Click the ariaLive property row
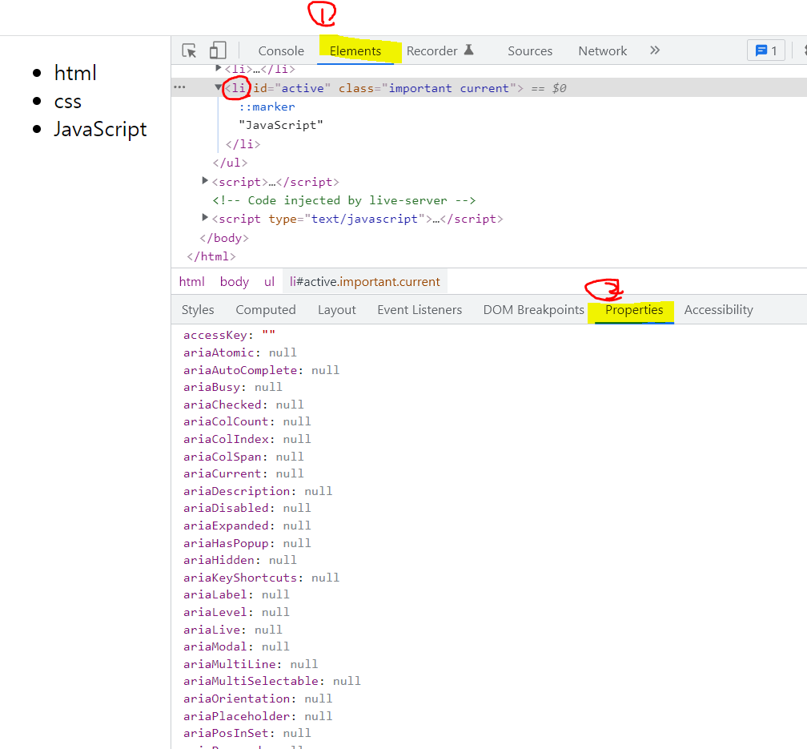807x749 pixels. [233, 630]
